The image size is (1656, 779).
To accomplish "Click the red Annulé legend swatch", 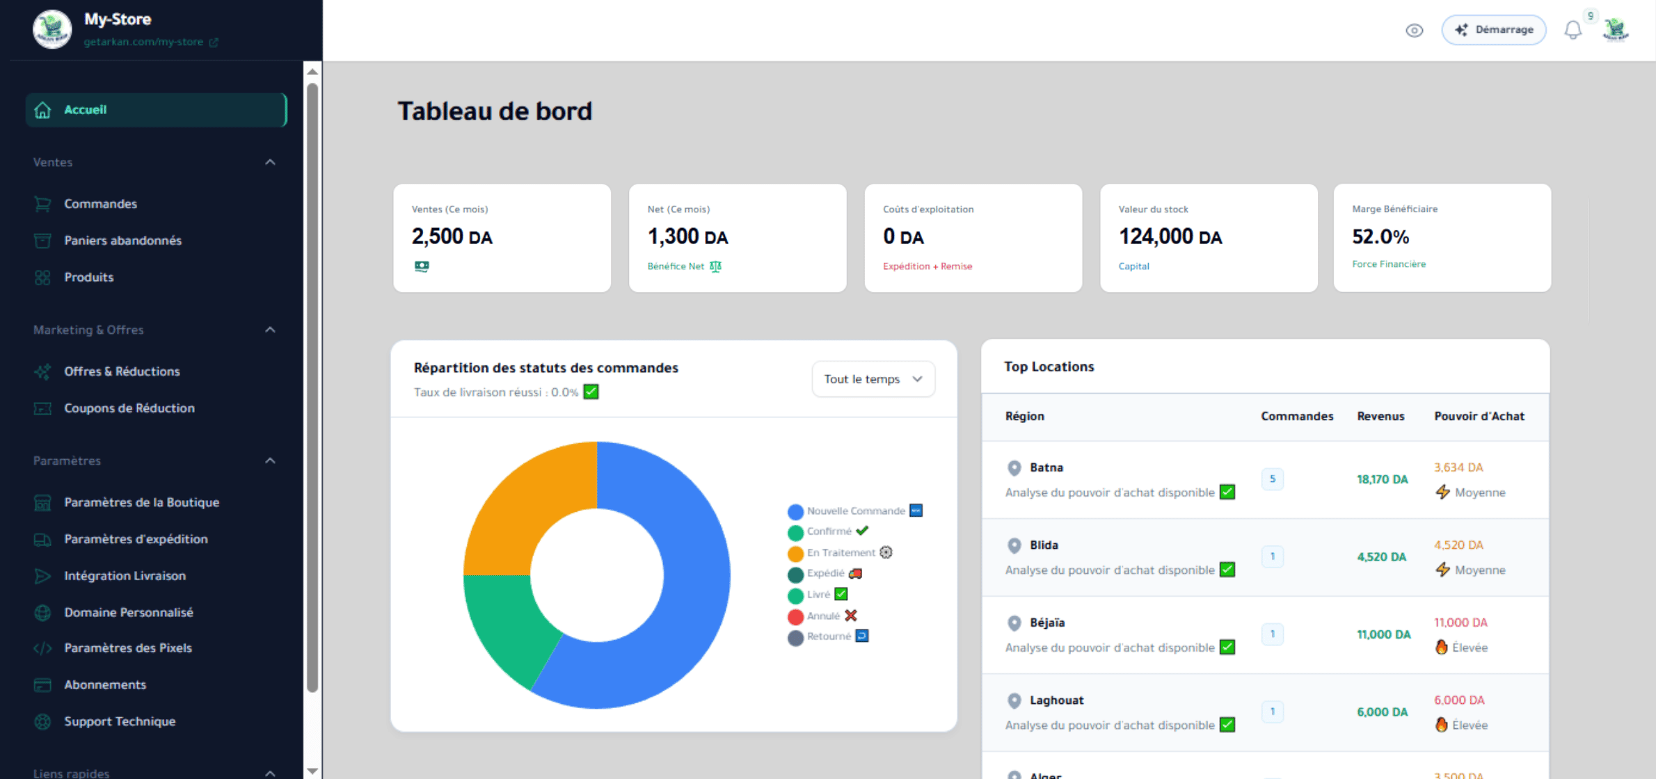I will [x=795, y=617].
